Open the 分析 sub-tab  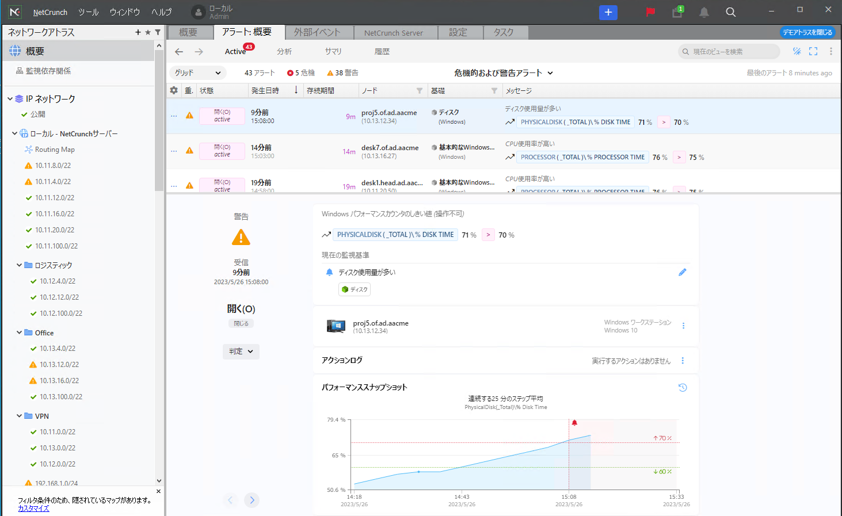(284, 52)
